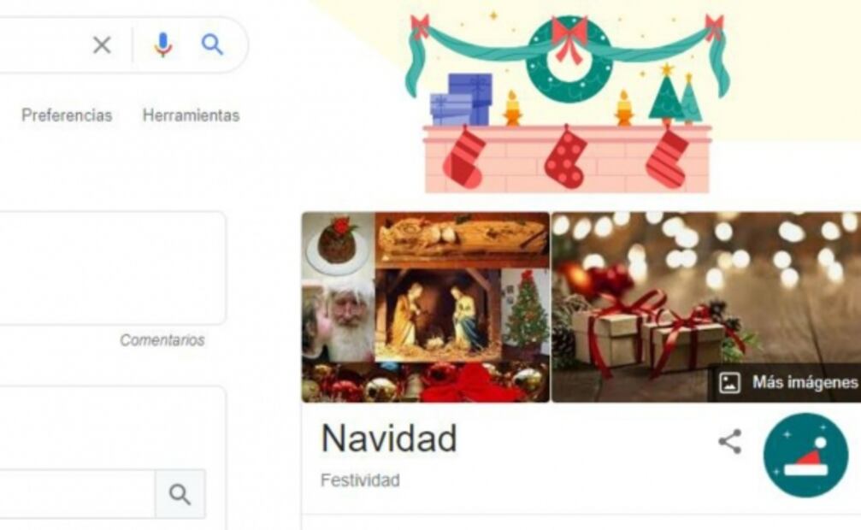861x530 pixels.
Task: Click the lower search input field
Action: coord(77,494)
